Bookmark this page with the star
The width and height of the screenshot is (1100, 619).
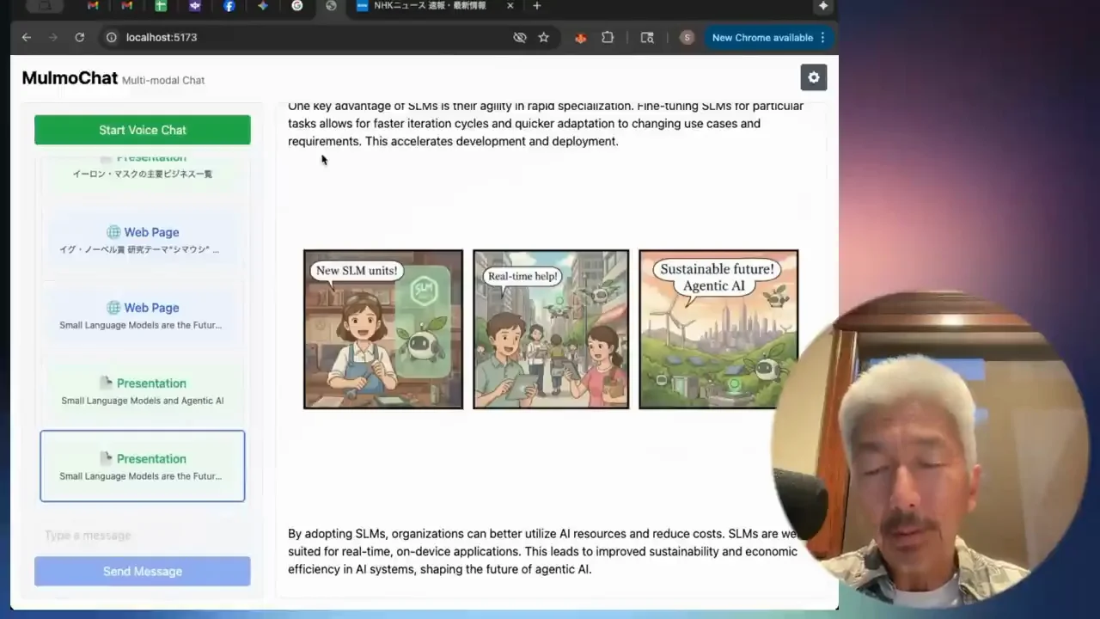tap(544, 38)
